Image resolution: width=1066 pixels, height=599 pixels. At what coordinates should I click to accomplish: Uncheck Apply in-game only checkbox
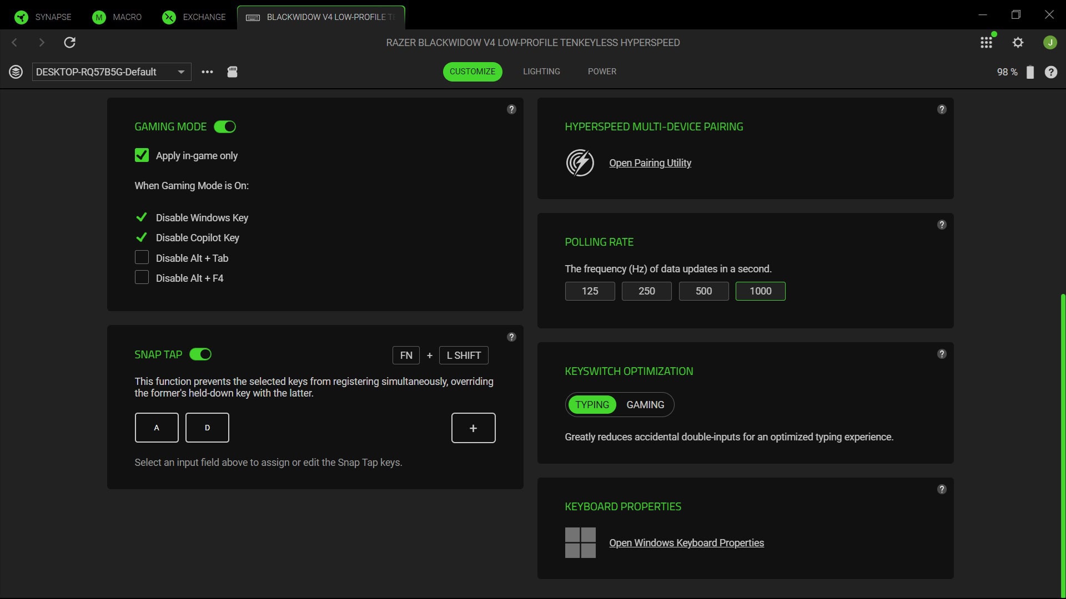coord(142,155)
